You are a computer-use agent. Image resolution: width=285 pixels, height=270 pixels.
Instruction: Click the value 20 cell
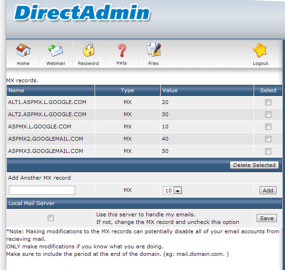[x=207, y=102]
